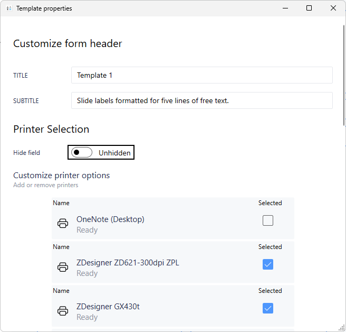Select the ZDesigner GX430t printer name

(x=108, y=307)
